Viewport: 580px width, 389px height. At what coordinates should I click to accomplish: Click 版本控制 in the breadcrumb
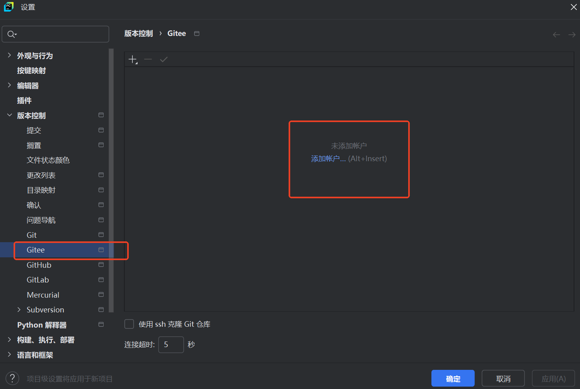(x=139, y=34)
